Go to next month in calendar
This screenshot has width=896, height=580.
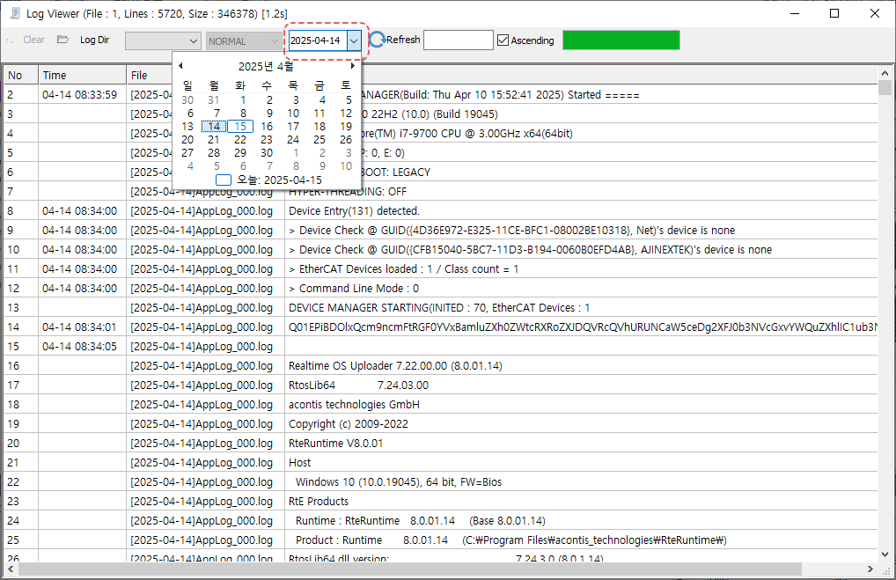(353, 66)
